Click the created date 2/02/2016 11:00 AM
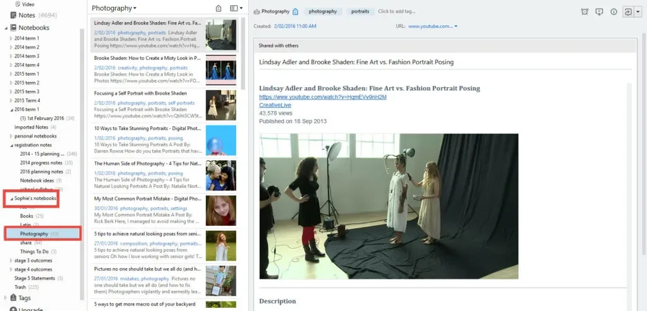This screenshot has width=647, height=311. point(295,26)
